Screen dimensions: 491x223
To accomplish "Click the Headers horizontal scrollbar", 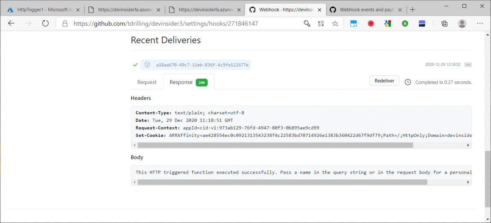I will coord(275,145).
